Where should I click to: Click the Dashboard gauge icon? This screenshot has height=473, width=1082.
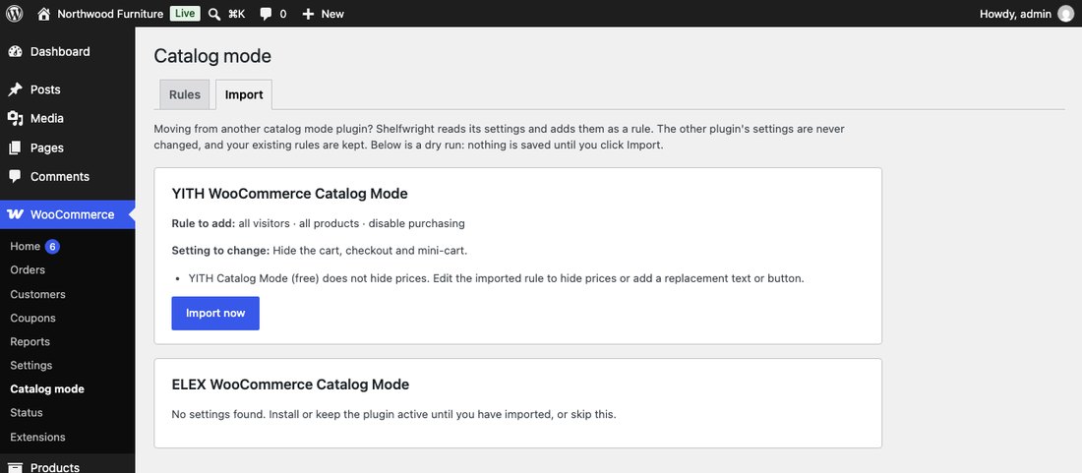point(15,52)
